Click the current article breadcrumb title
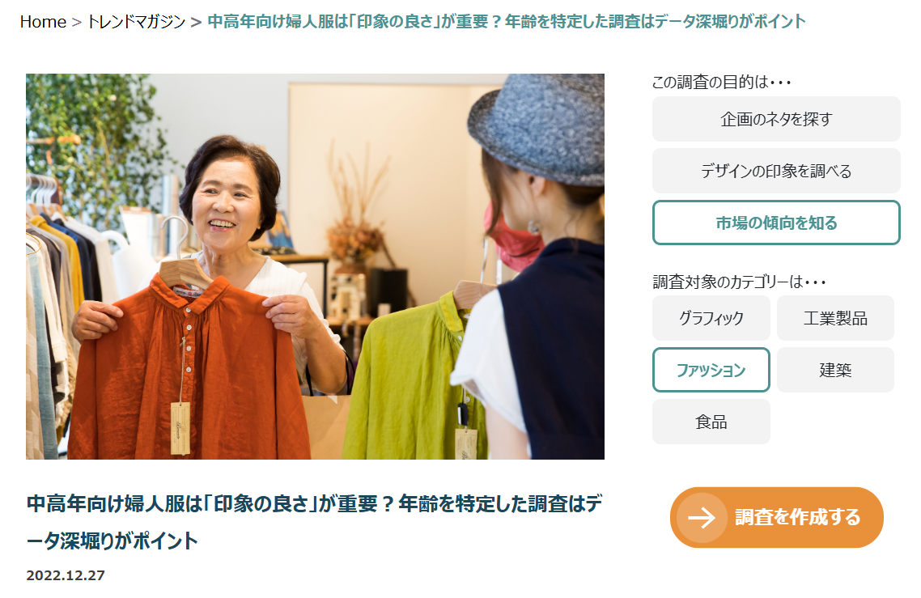The height and width of the screenshot is (598, 921). tap(507, 22)
